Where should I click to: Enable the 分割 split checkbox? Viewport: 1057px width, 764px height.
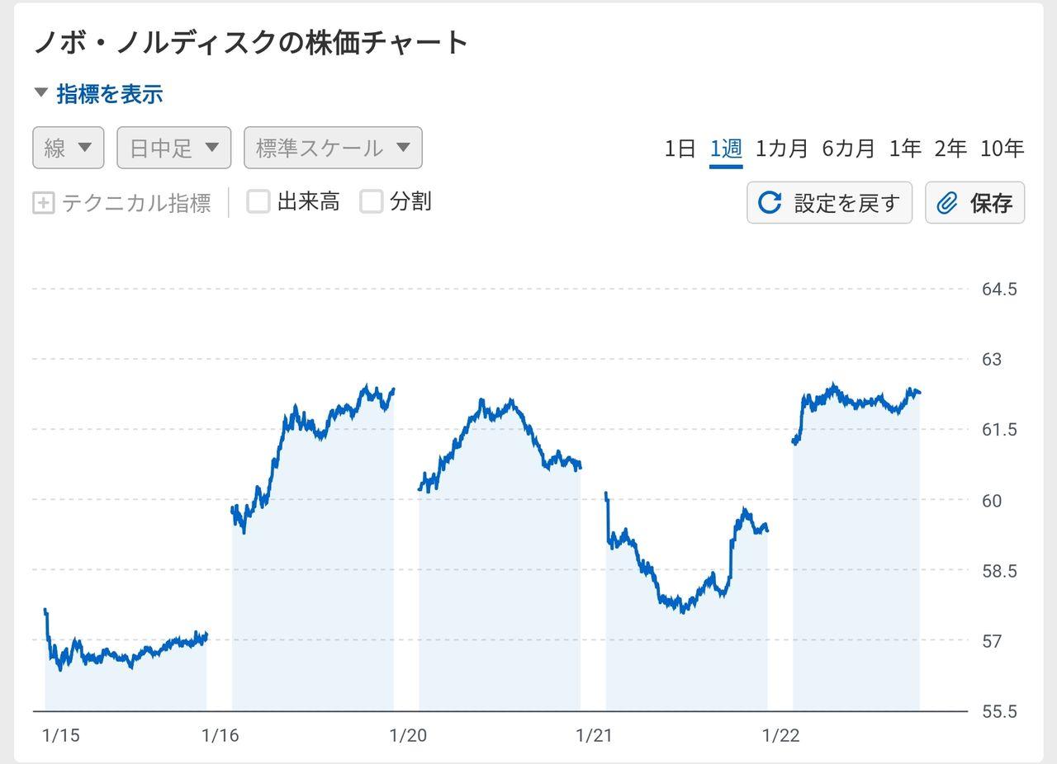click(x=370, y=200)
